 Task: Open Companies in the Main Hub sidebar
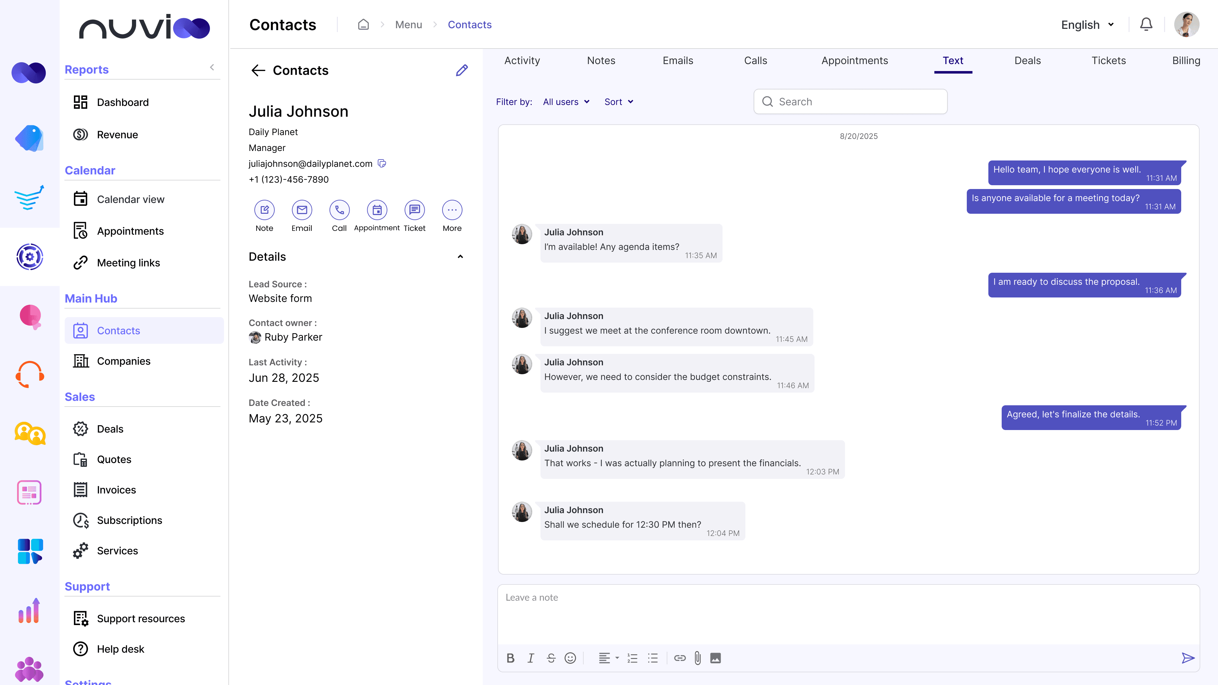(x=123, y=361)
